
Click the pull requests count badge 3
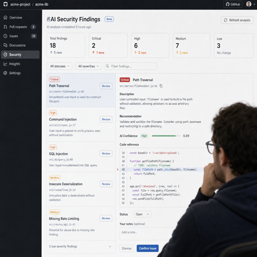pos(33,27)
